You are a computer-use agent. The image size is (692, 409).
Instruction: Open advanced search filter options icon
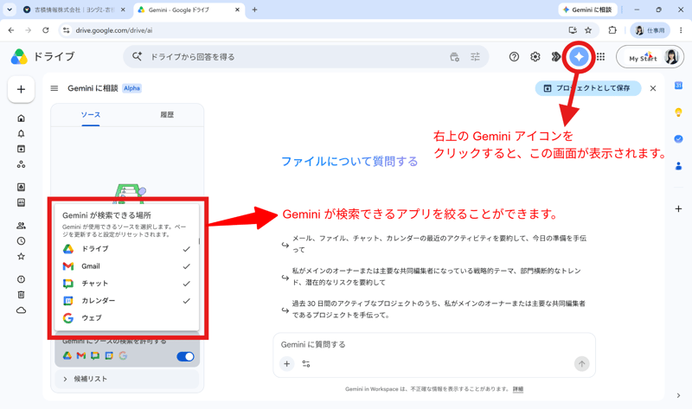tap(475, 56)
